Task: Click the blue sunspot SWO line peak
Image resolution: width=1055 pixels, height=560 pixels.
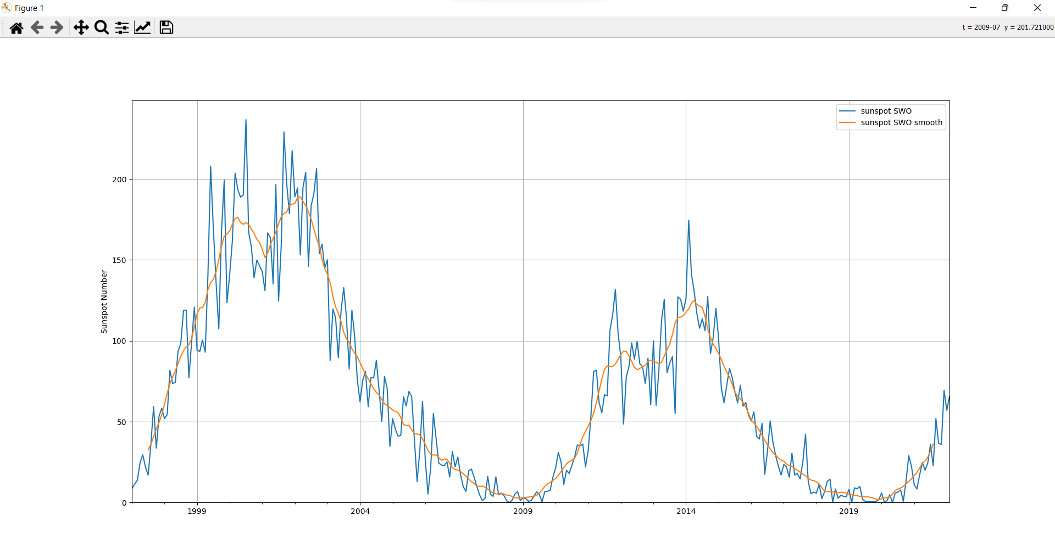Action: (247, 120)
